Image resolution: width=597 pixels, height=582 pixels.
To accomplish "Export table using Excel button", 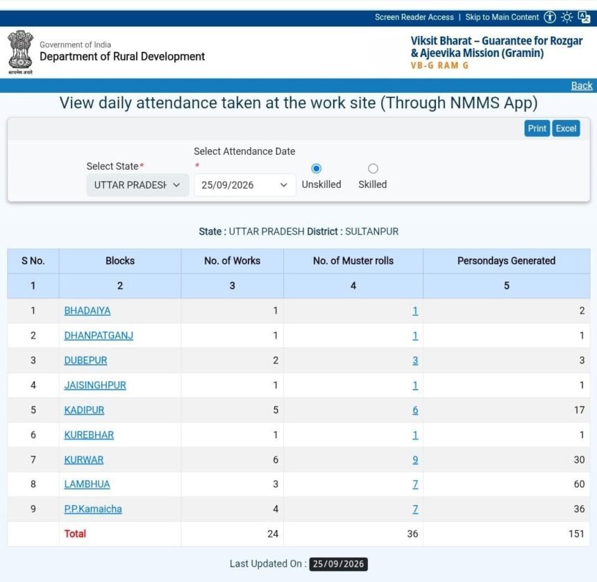I will 566,128.
